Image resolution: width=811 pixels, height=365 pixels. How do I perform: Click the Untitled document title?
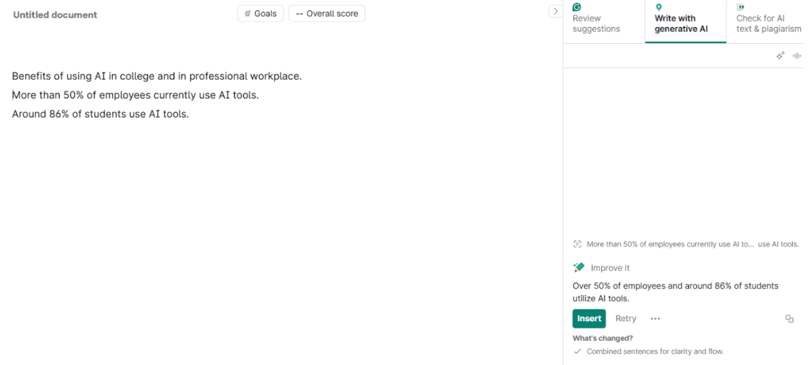point(55,14)
